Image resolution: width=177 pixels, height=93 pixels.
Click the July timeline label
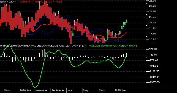[70, 90]
